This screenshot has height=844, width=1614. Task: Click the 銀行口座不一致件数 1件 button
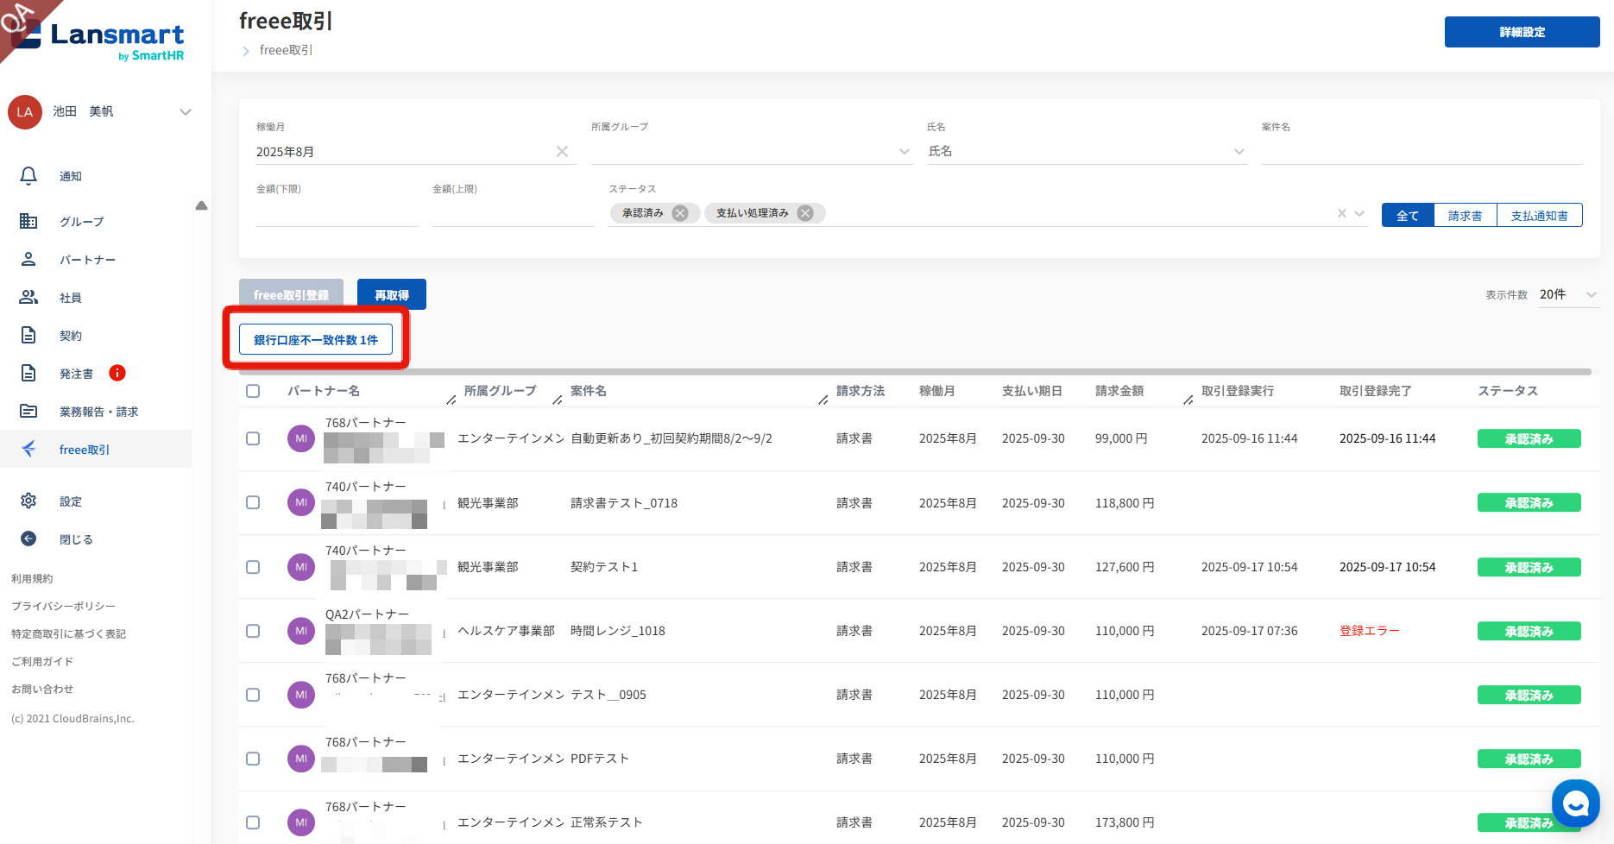pos(316,339)
